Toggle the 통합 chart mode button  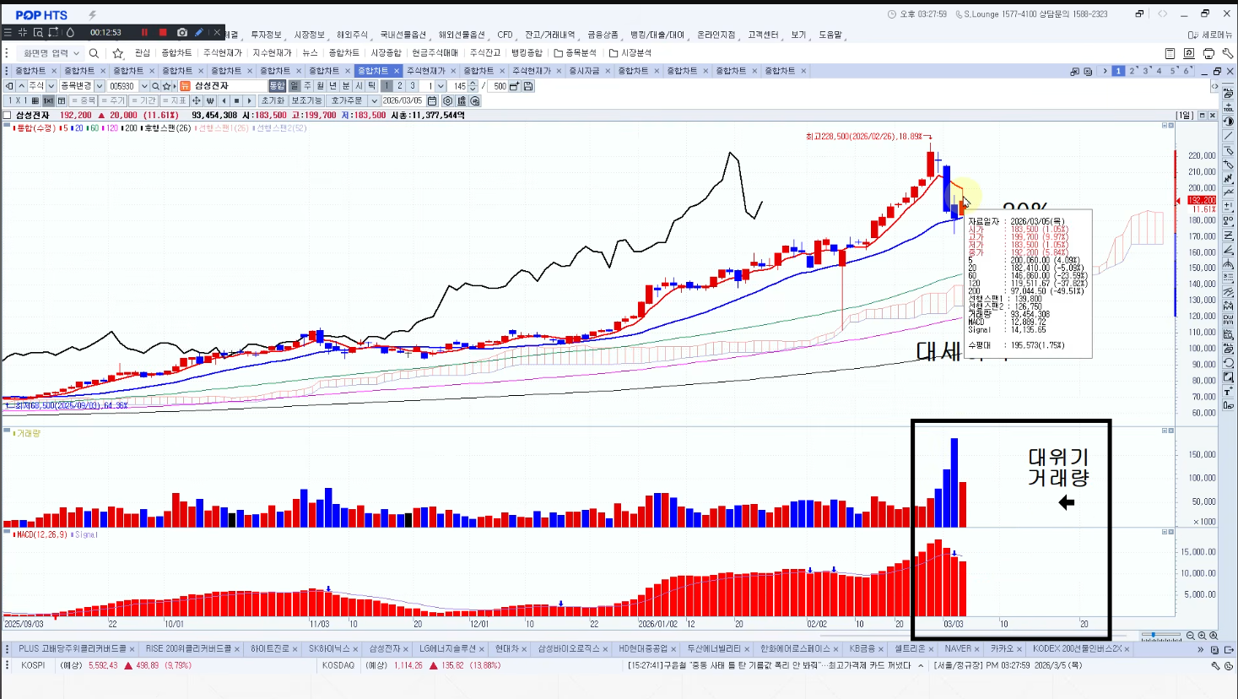point(277,86)
